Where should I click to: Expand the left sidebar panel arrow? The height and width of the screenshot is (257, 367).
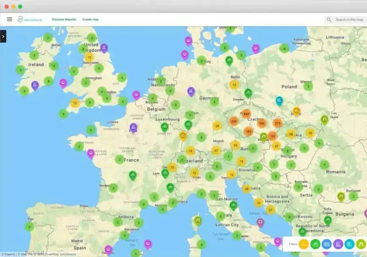(x=3, y=36)
